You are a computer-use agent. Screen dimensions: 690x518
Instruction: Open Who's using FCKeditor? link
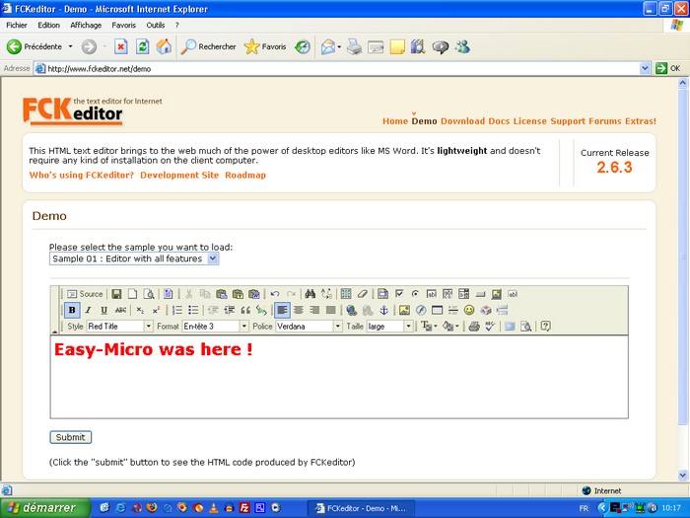pos(82,176)
